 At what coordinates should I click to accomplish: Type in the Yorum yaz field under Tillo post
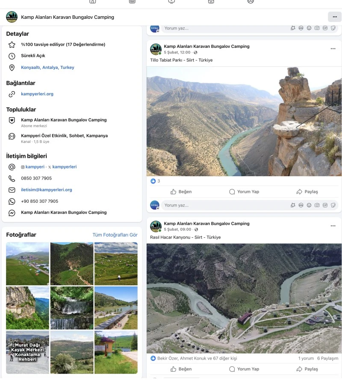coord(222,205)
